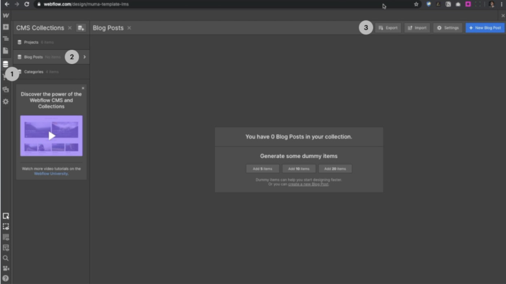The image size is (506, 284).
Task: Open the Assets panel icon
Action: pos(6,89)
